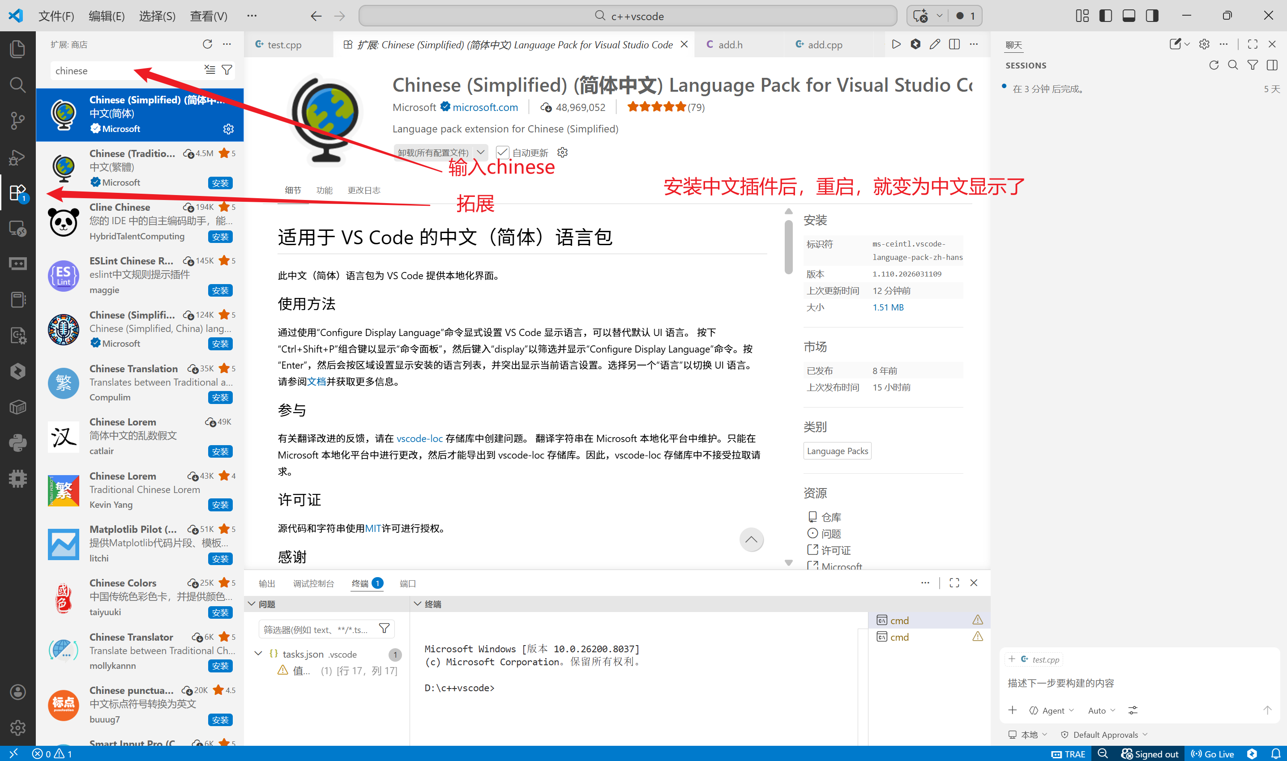1287x761 pixels.
Task: Collapse the tasks.json problems tree node
Action: pyautogui.click(x=258, y=654)
